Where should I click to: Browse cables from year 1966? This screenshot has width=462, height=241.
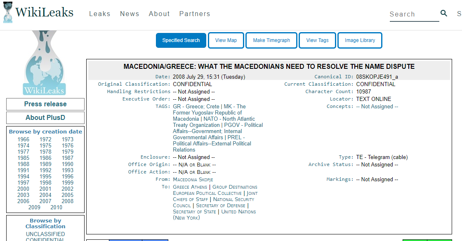[x=24, y=139]
